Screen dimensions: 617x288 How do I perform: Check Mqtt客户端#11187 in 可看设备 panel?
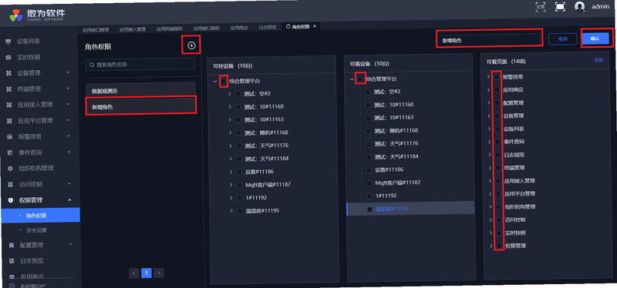pos(369,183)
